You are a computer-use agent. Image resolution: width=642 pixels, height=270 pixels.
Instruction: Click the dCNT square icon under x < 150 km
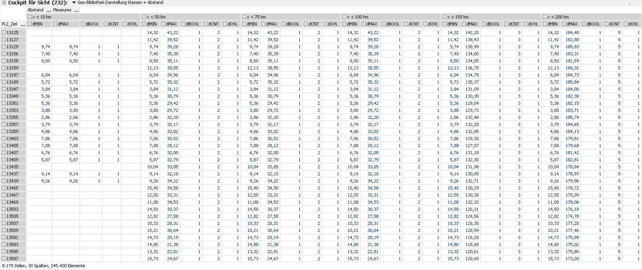(506, 24)
